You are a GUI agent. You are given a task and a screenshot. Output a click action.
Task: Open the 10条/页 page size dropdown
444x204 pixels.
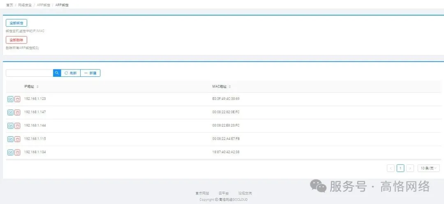pos(429,168)
